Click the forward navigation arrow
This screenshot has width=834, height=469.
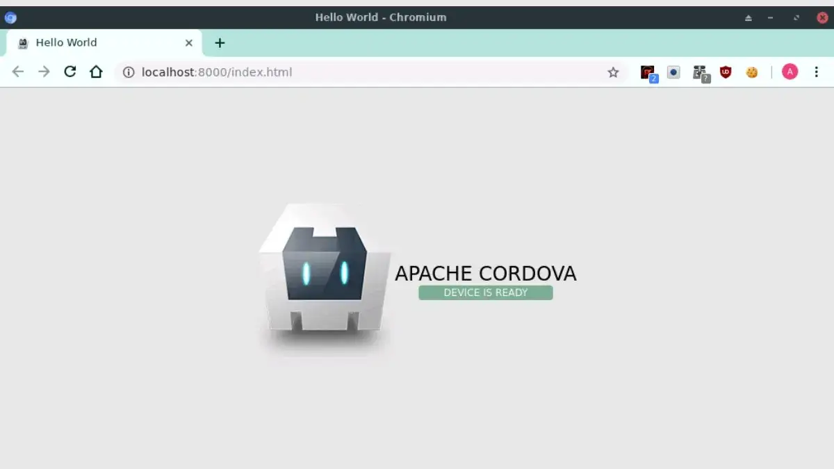tap(43, 72)
